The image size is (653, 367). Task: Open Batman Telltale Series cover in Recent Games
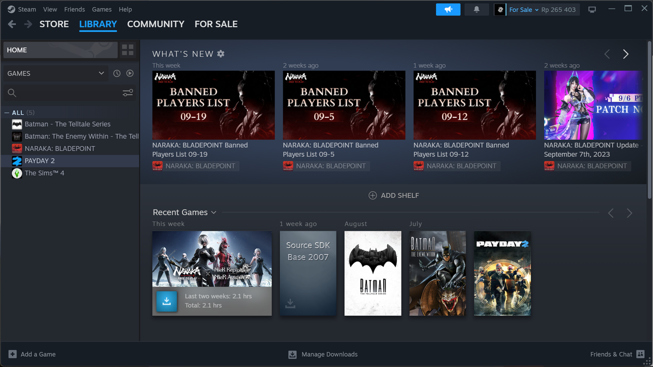[373, 273]
